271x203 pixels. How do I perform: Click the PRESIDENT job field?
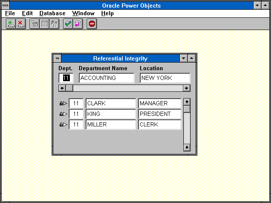coord(159,114)
